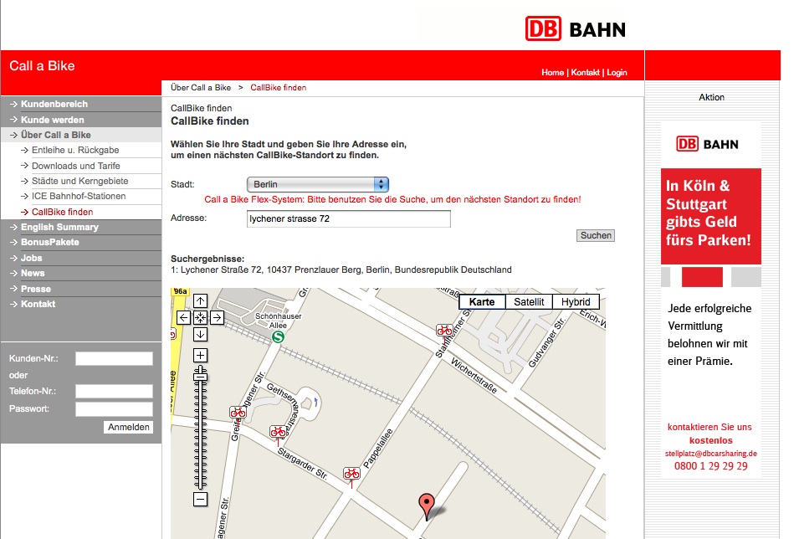Click map recenter button between arrows

pyautogui.click(x=201, y=318)
